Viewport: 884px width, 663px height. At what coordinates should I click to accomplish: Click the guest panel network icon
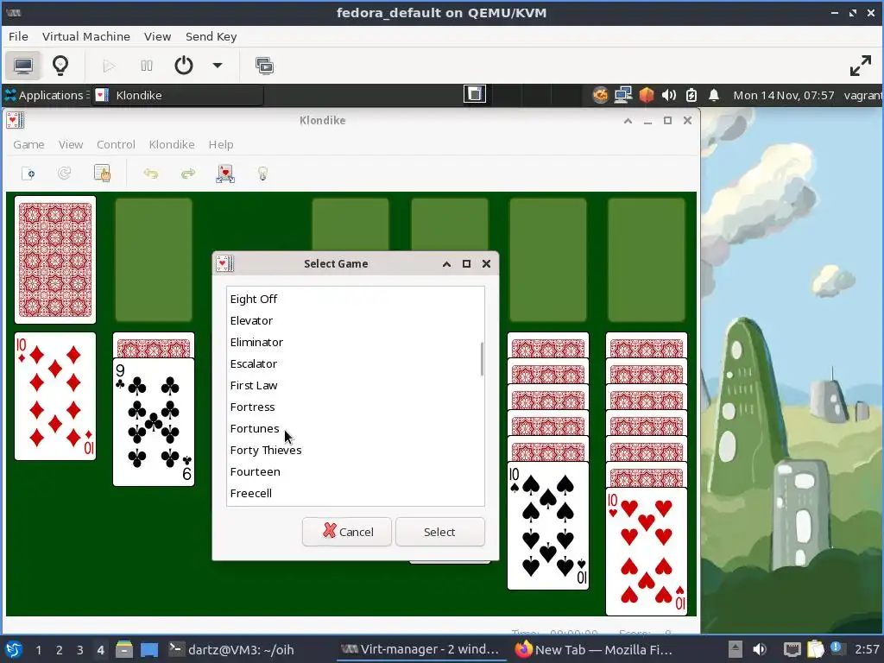(x=623, y=95)
